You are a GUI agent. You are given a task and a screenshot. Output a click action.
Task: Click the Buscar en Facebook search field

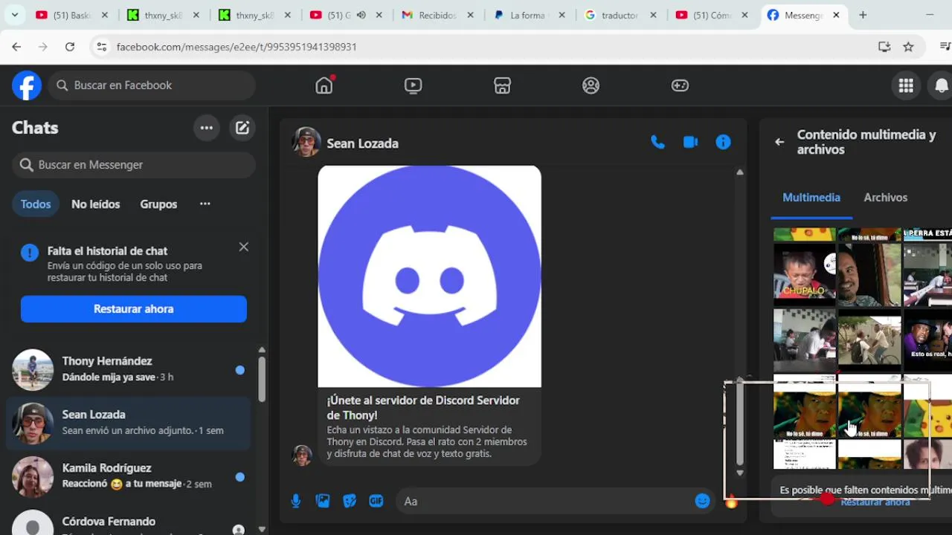[152, 85]
